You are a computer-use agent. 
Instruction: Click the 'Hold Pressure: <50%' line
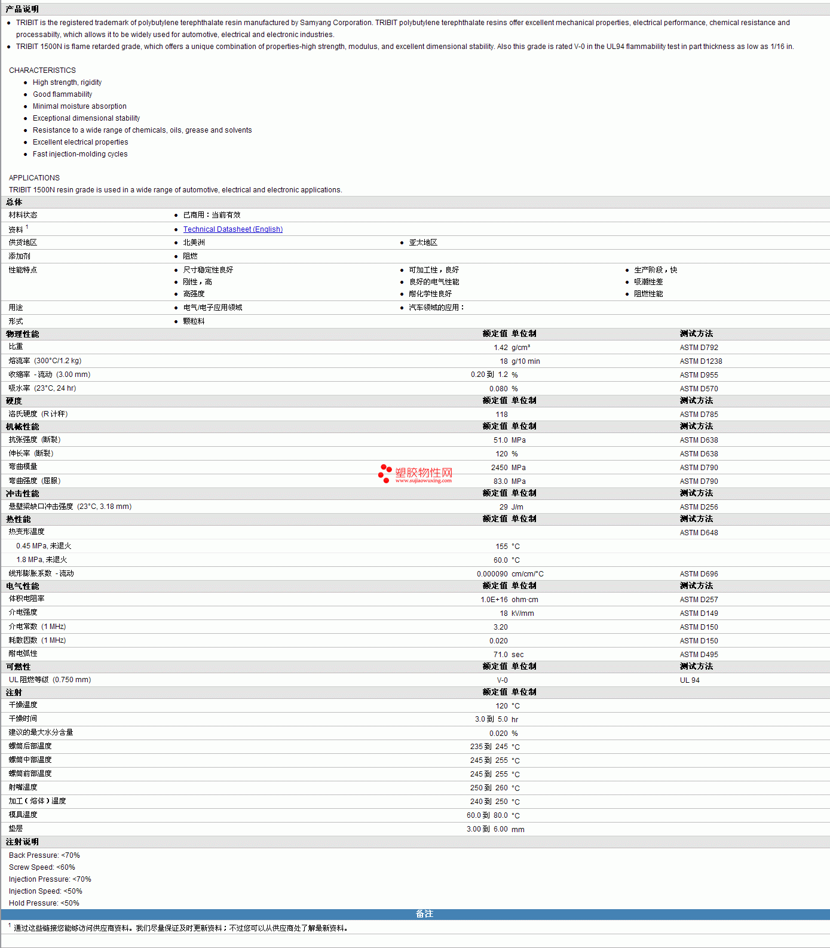pyautogui.click(x=44, y=903)
